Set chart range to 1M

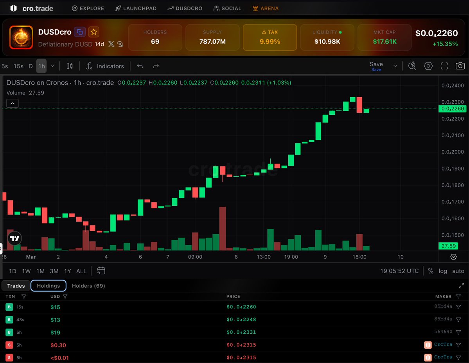(40, 271)
